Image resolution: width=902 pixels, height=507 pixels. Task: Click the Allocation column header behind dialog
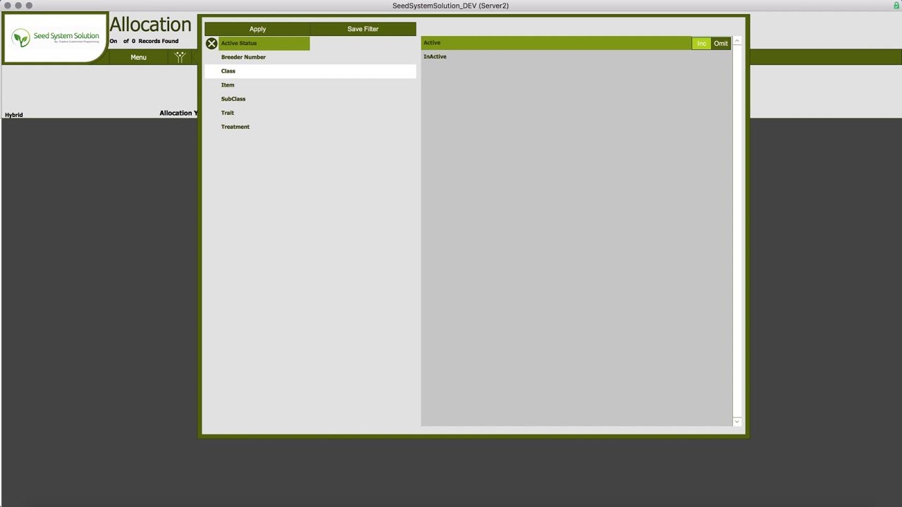pyautogui.click(x=178, y=113)
